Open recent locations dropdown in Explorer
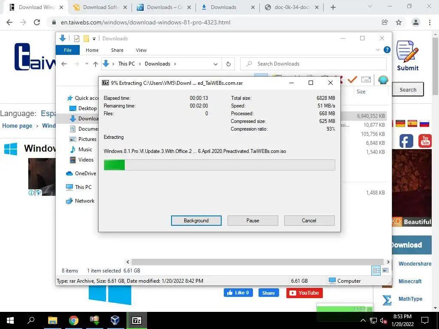 [x=87, y=64]
